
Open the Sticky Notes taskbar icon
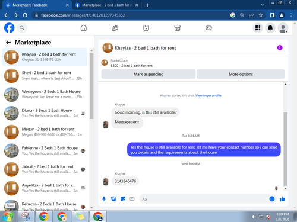[80, 217]
